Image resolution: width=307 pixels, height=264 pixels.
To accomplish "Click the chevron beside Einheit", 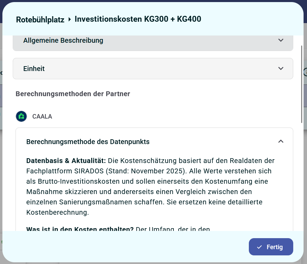I will pos(281,68).
